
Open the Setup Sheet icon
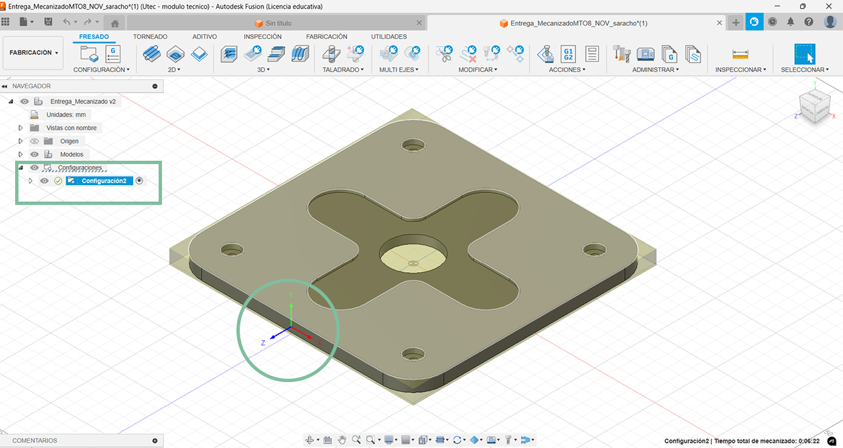(x=591, y=53)
